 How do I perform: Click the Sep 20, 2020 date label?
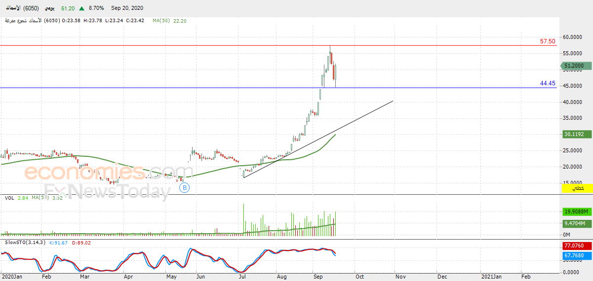[x=127, y=9]
